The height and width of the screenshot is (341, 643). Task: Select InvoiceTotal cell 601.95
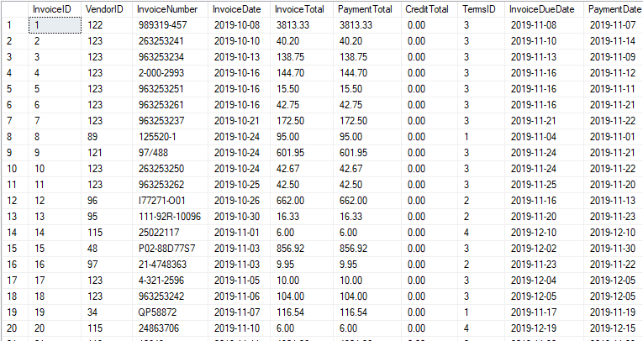click(302, 153)
